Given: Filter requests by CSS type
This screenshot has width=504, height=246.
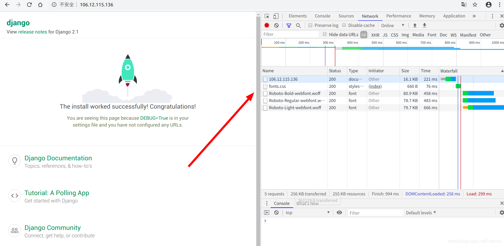Looking at the screenshot, I should point(394,35).
